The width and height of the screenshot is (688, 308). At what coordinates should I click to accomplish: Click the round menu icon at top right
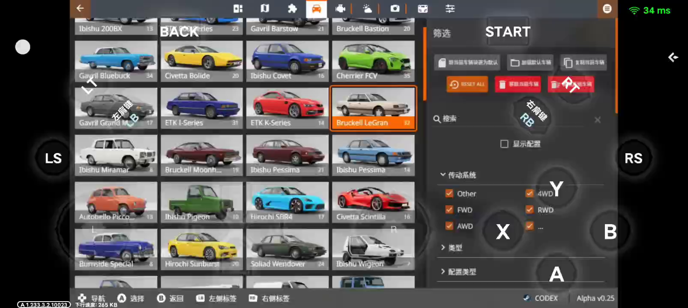607,9
